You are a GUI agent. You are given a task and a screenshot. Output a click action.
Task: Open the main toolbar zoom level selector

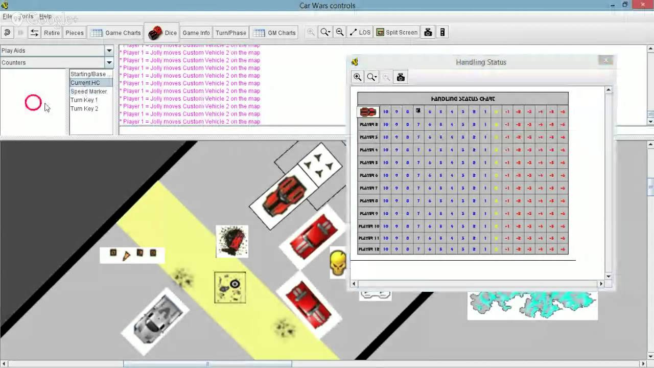coord(325,32)
